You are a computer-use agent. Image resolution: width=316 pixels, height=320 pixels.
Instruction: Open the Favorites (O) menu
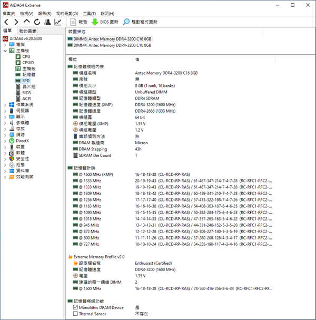[x=67, y=14]
